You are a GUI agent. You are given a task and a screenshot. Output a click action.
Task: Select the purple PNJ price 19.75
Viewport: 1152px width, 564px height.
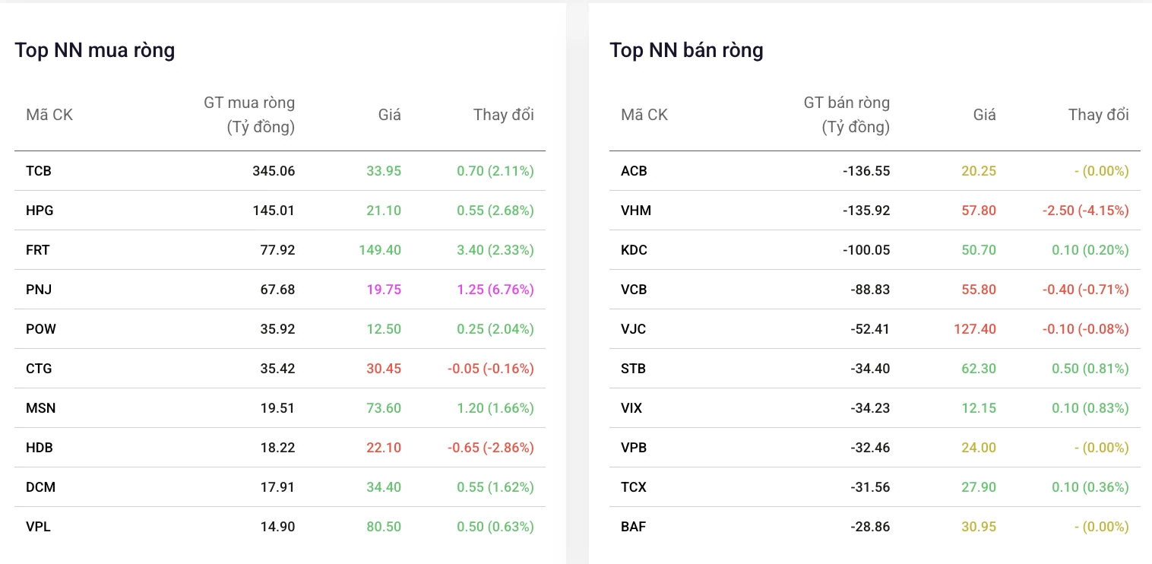pyautogui.click(x=384, y=290)
